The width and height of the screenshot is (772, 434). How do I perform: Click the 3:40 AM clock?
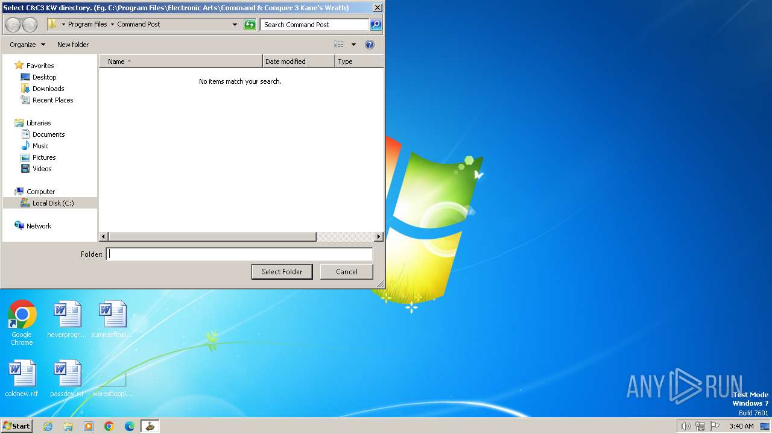741,426
